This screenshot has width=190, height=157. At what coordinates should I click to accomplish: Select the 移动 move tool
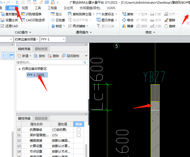pos(128,20)
